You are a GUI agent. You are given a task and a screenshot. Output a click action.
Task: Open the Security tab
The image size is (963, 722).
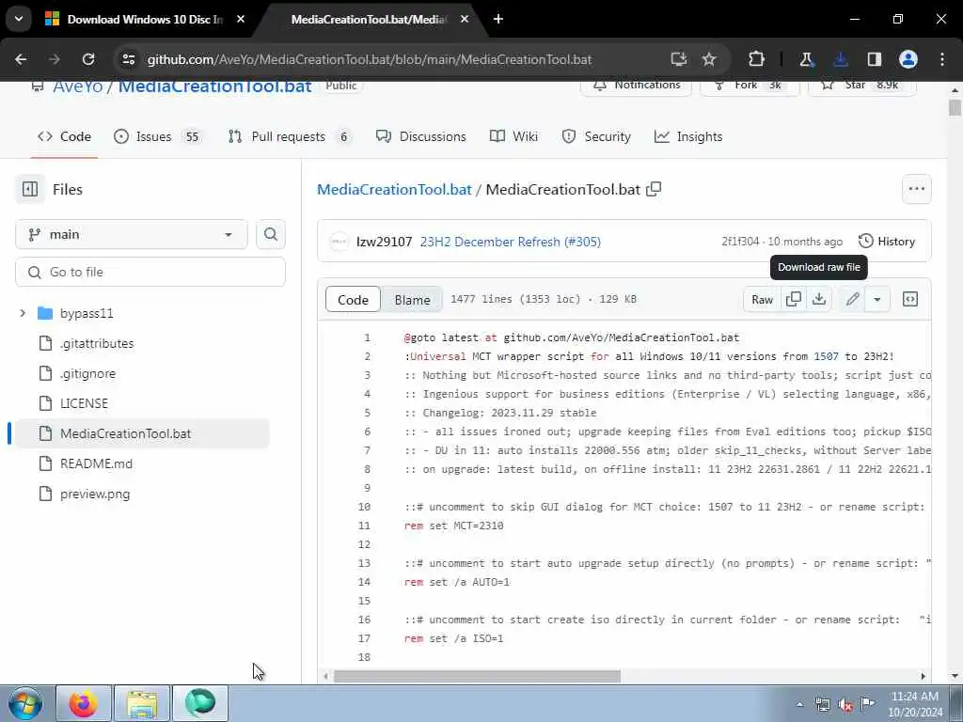pos(595,136)
